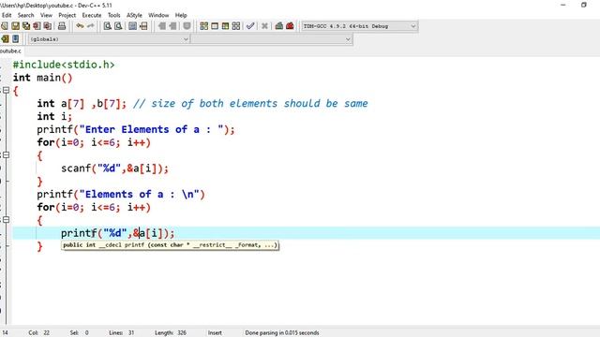Select the youtube.c editor tab

coord(10,51)
